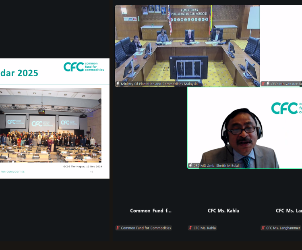The width and height of the screenshot is (302, 250).
Task: Click the group photo on the shared slide
Action: [x=50, y=125]
